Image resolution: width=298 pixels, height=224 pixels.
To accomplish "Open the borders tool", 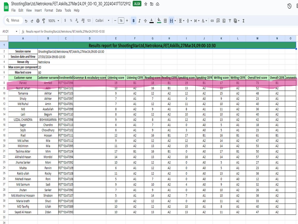I will 165,21.
